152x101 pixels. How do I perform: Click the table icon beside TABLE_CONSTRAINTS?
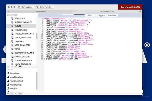click(x=12, y=34)
